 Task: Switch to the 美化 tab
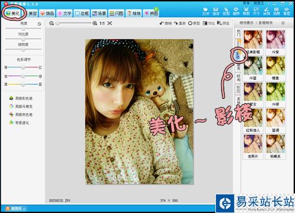pos(12,13)
